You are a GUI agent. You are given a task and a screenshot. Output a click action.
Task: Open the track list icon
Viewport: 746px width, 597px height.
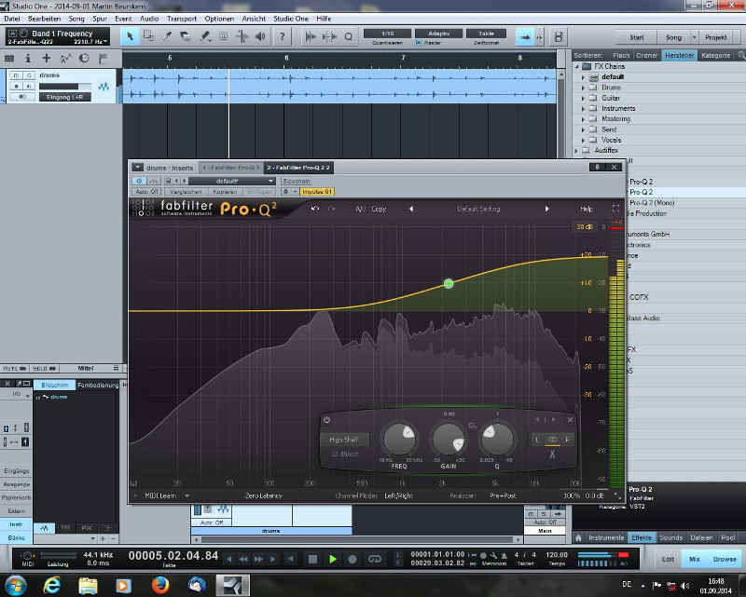coord(9,59)
